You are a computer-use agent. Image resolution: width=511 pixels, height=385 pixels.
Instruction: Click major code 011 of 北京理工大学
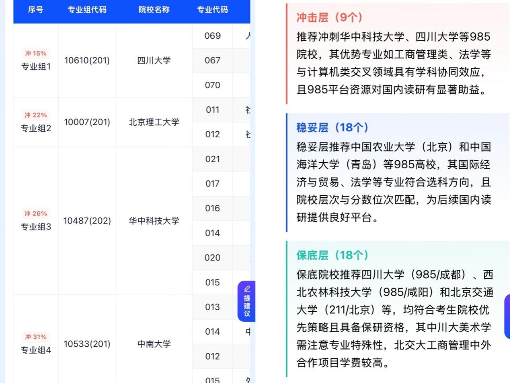[212, 110]
